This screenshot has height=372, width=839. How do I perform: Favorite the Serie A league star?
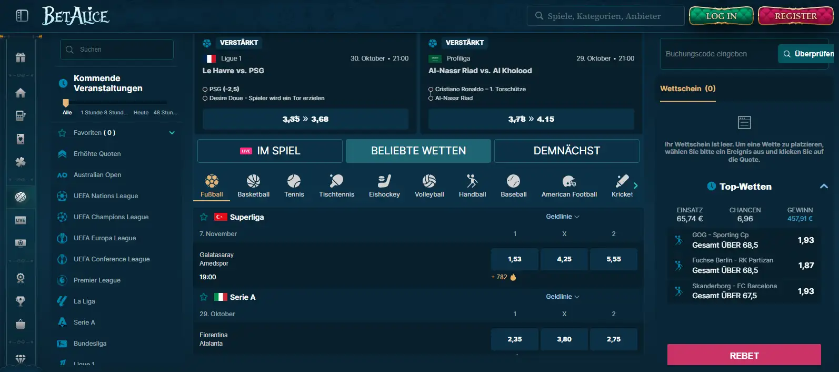tap(204, 297)
